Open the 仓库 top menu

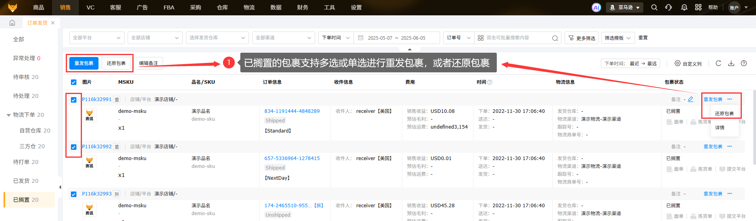[x=223, y=7]
